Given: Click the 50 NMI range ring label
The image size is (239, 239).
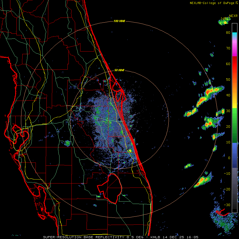Looking at the screenshot, I should 119,70.
